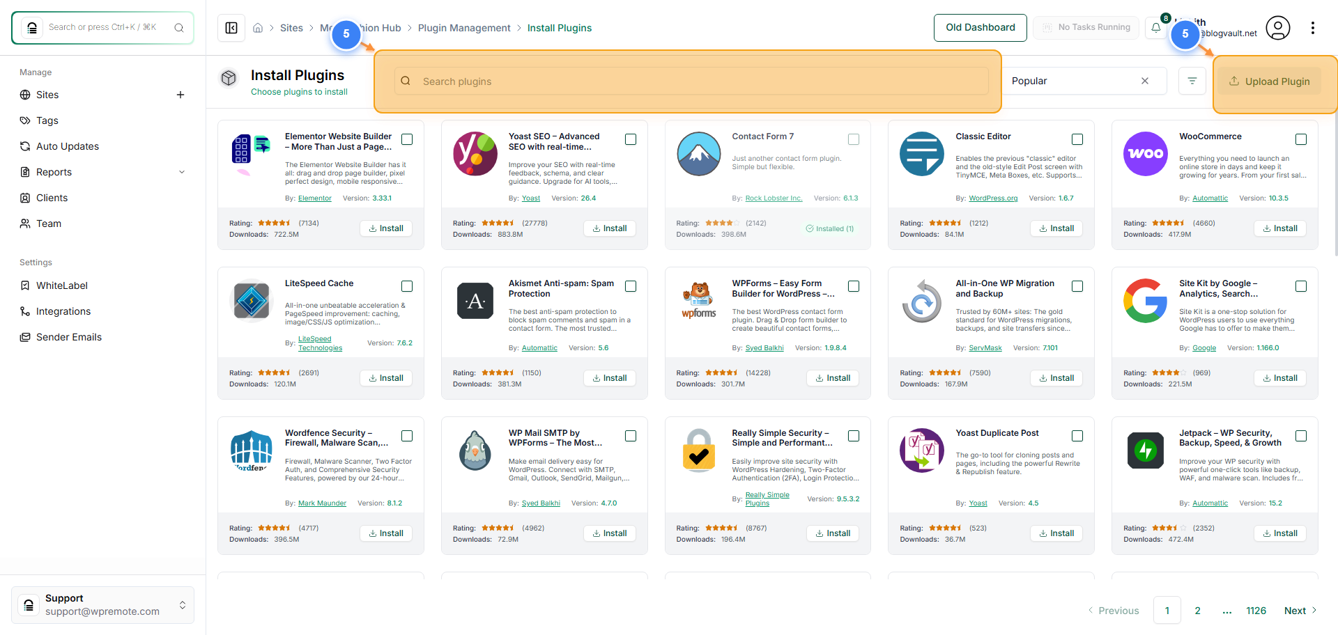The height and width of the screenshot is (635, 1338).
Task: Open the WordPress.org author link
Action: tap(993, 198)
